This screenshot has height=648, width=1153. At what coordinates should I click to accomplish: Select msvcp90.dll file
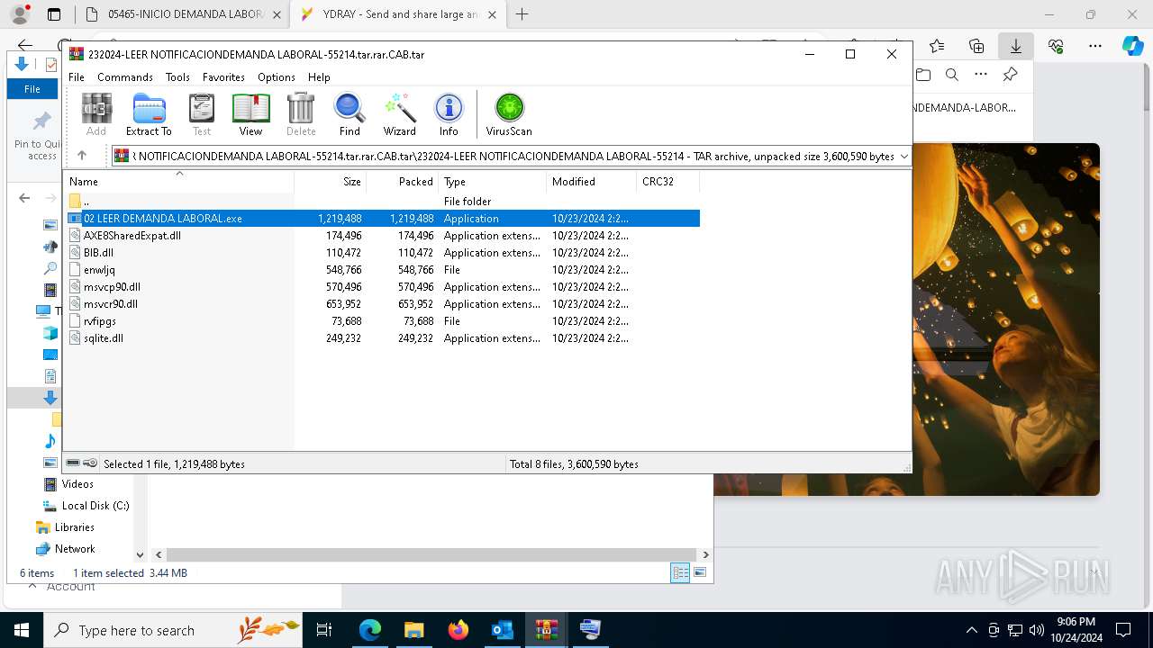pos(382,286)
